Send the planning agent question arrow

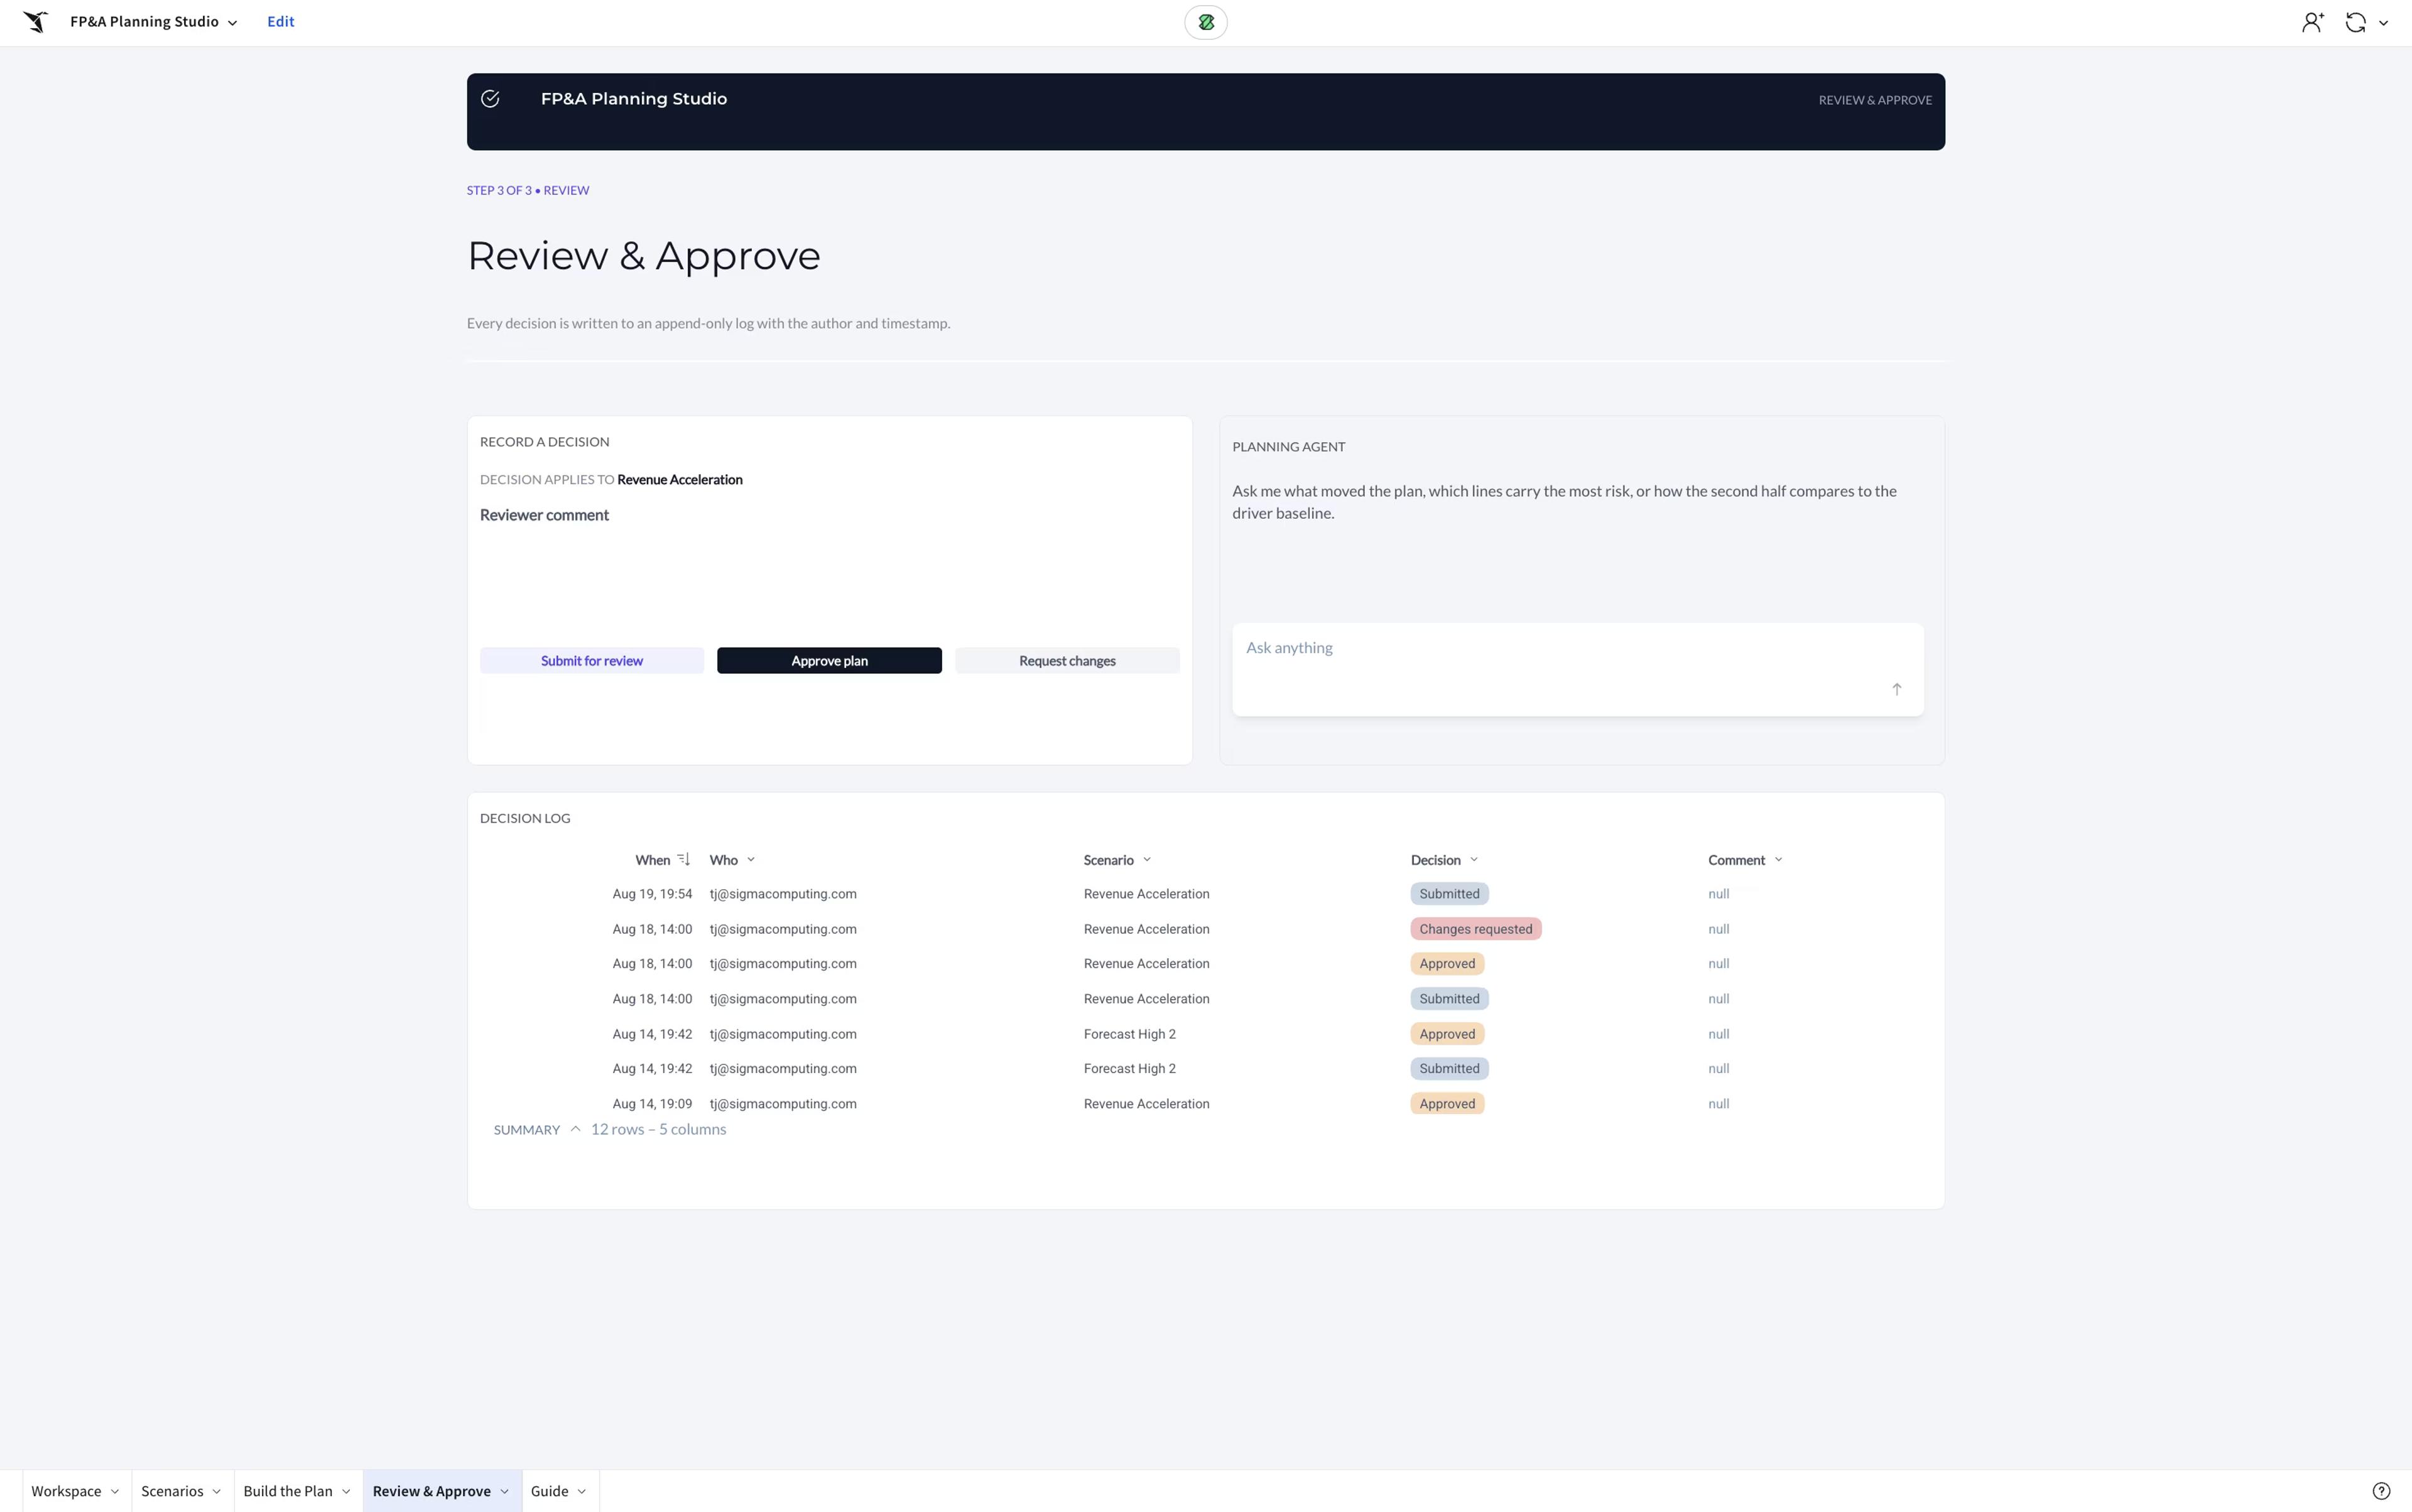(x=1896, y=689)
